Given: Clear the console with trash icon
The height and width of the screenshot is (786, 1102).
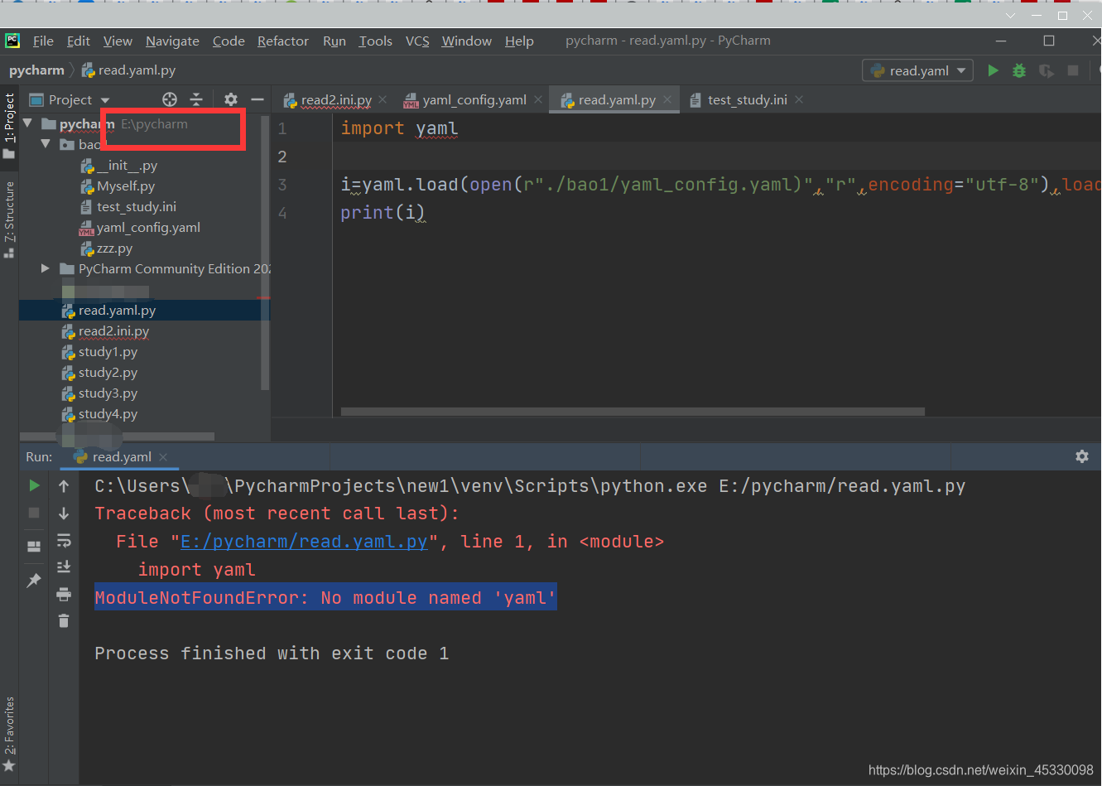Looking at the screenshot, I should click(64, 620).
